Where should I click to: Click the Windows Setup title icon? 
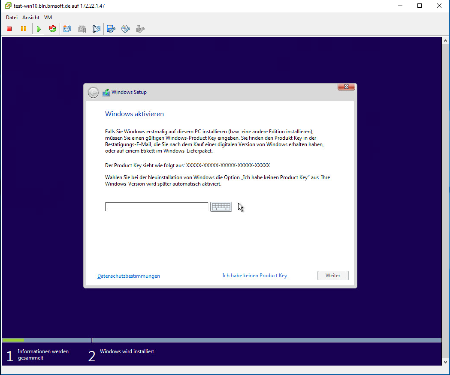point(106,92)
